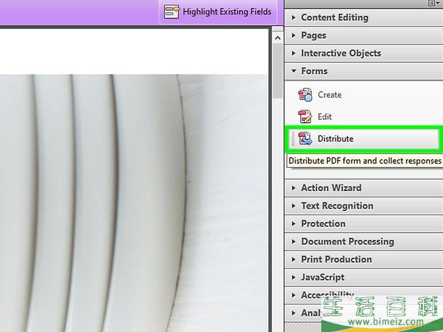Click the document vertical scrollbar thumb

click(278, 71)
